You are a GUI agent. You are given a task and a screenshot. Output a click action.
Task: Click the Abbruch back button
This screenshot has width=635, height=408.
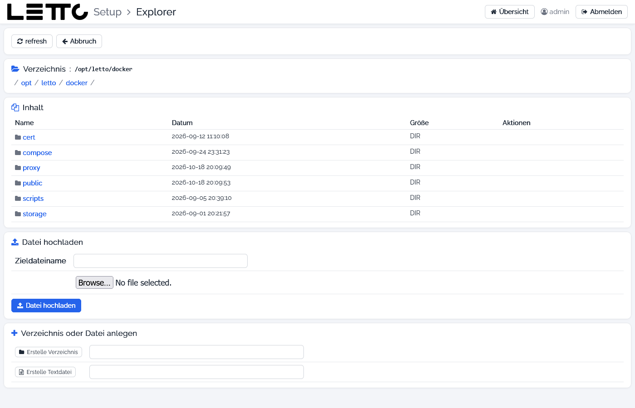click(79, 41)
